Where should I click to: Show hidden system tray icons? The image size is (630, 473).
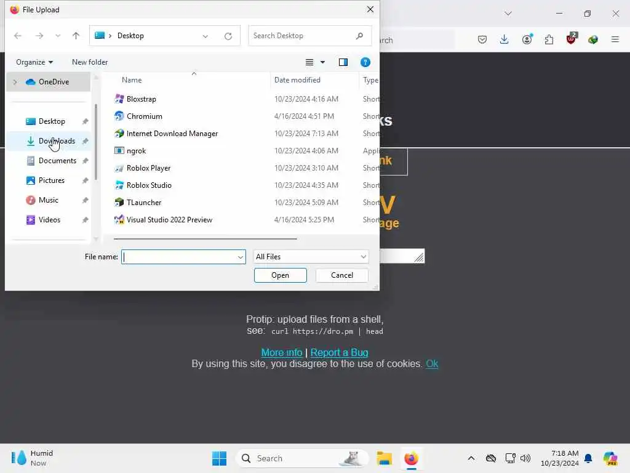point(471,458)
